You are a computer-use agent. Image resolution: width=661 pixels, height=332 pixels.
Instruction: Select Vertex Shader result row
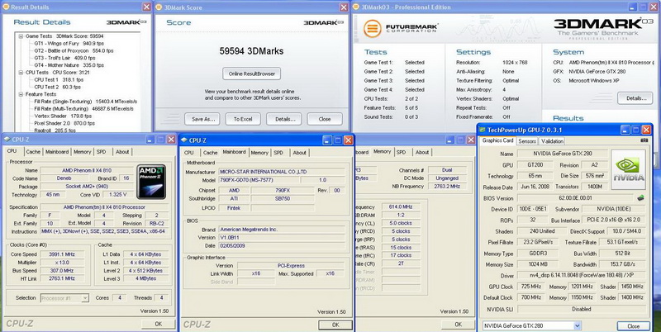[63, 116]
